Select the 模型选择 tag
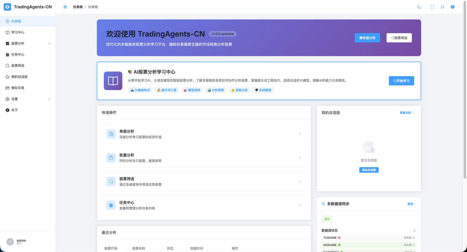Viewport: 467px width, 252px height. [x=192, y=90]
